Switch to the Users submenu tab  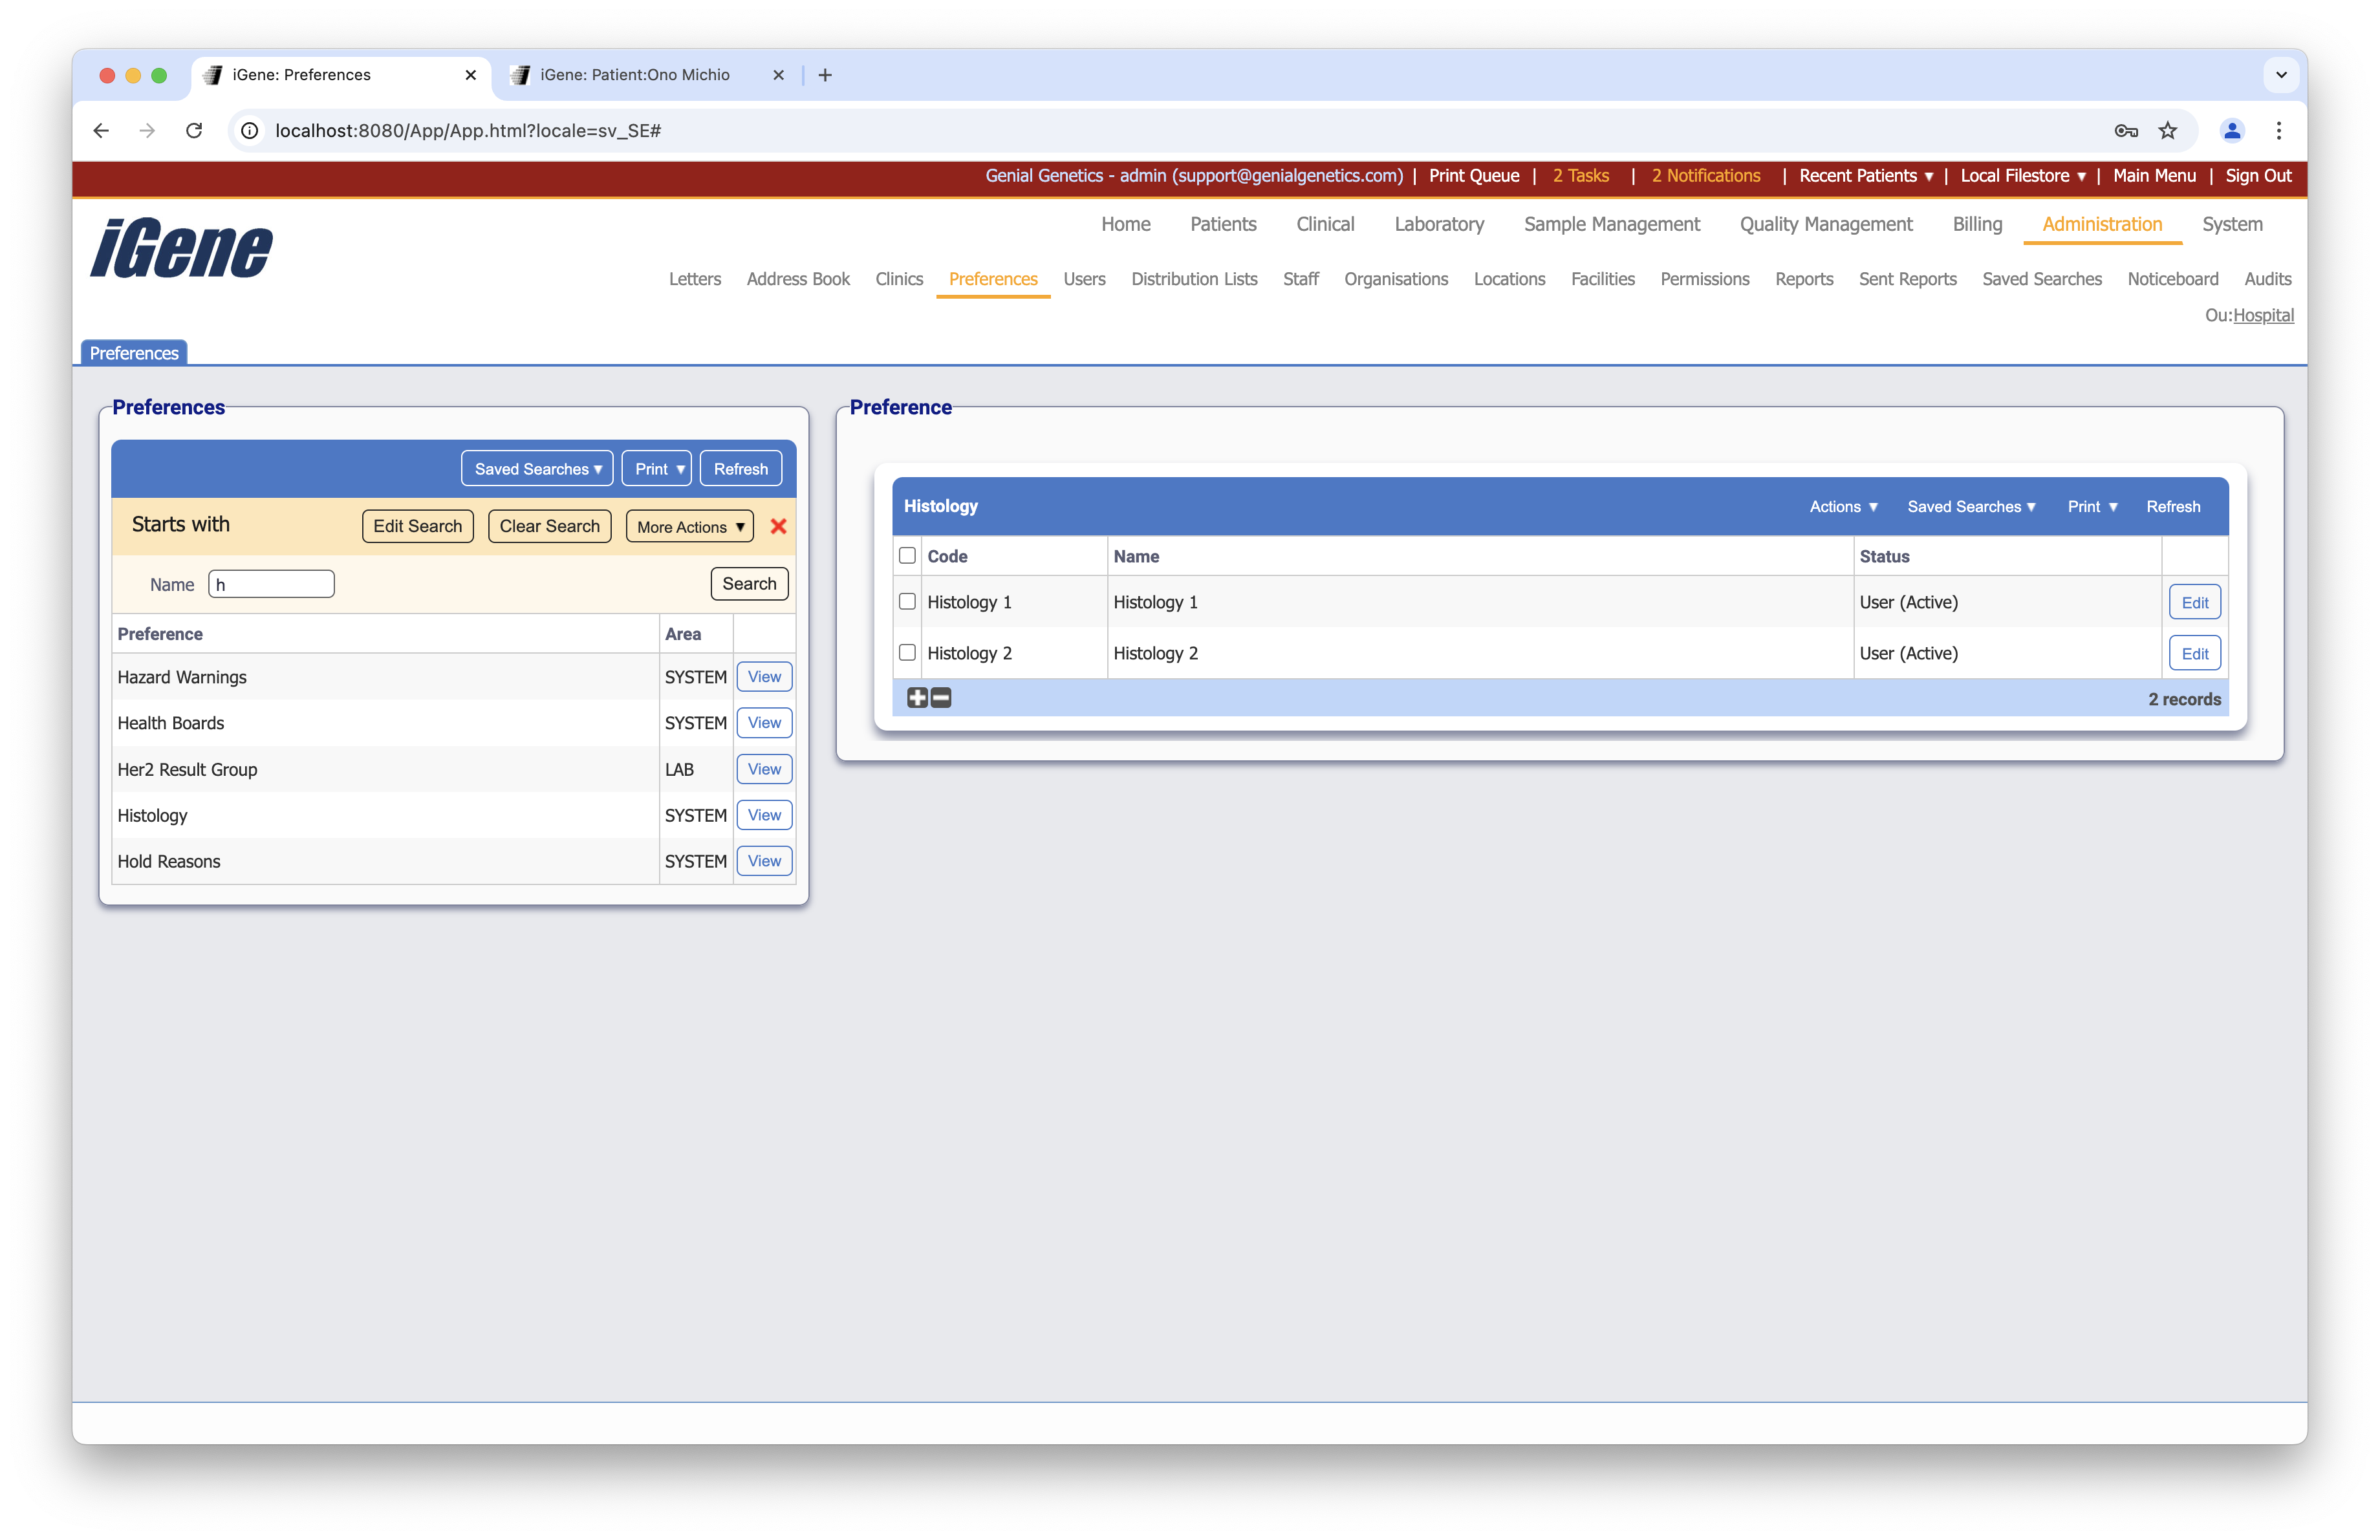[1084, 279]
